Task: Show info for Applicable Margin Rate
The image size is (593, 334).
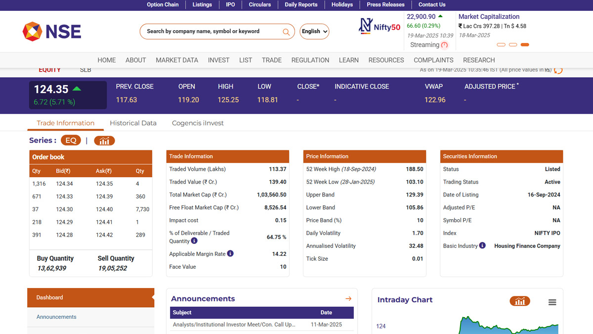Action: pos(230,253)
